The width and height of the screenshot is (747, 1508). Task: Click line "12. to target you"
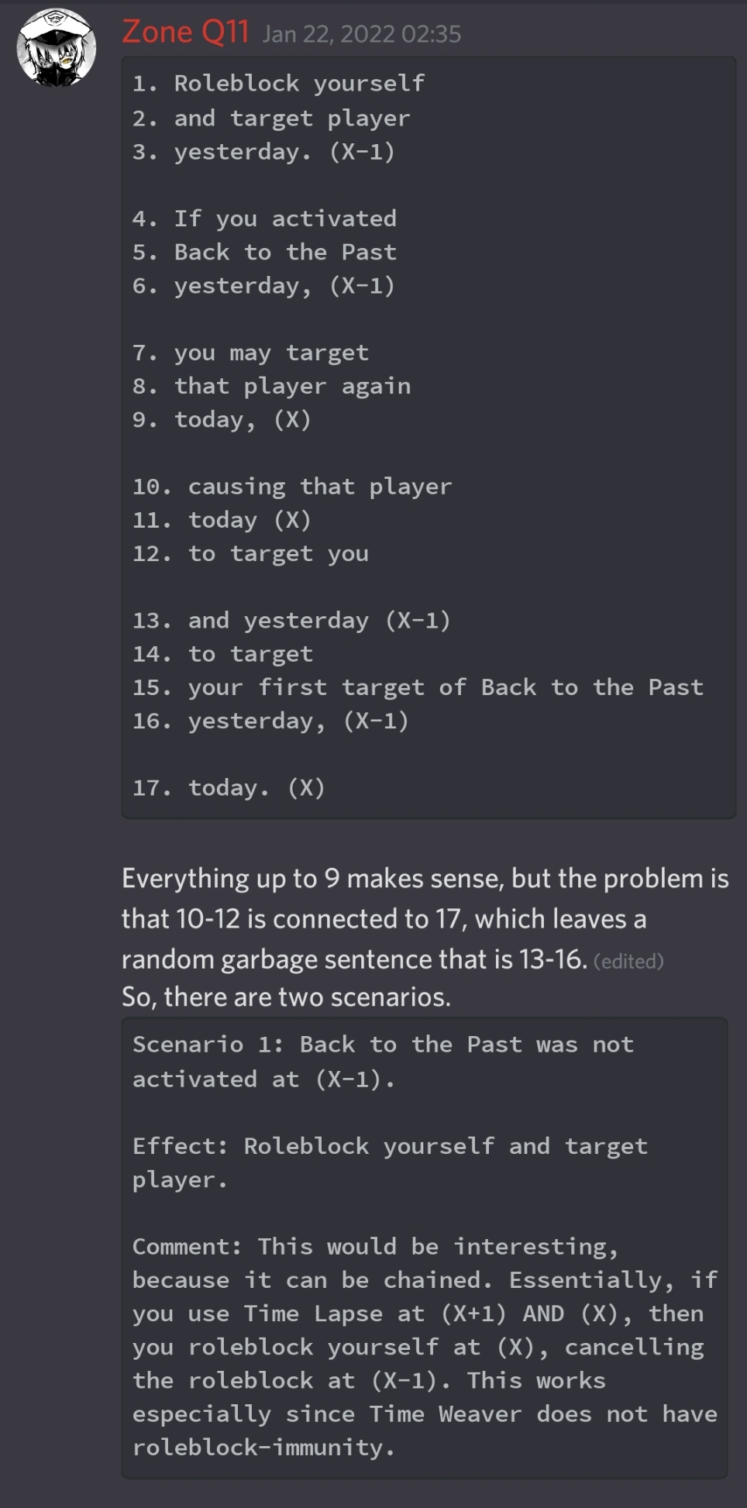click(250, 553)
